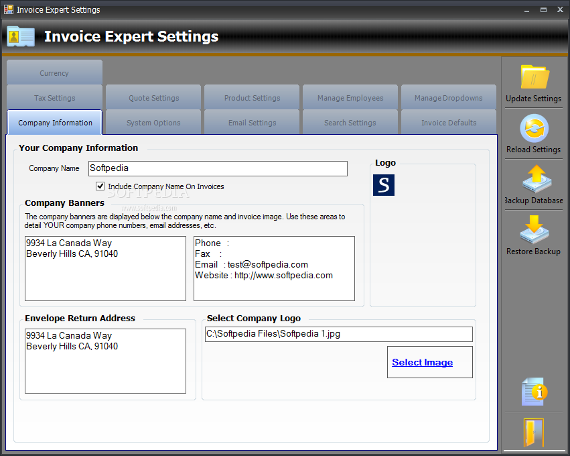Open the Manage Dropdowns tab
Image resolution: width=570 pixels, height=456 pixels.
point(449,97)
